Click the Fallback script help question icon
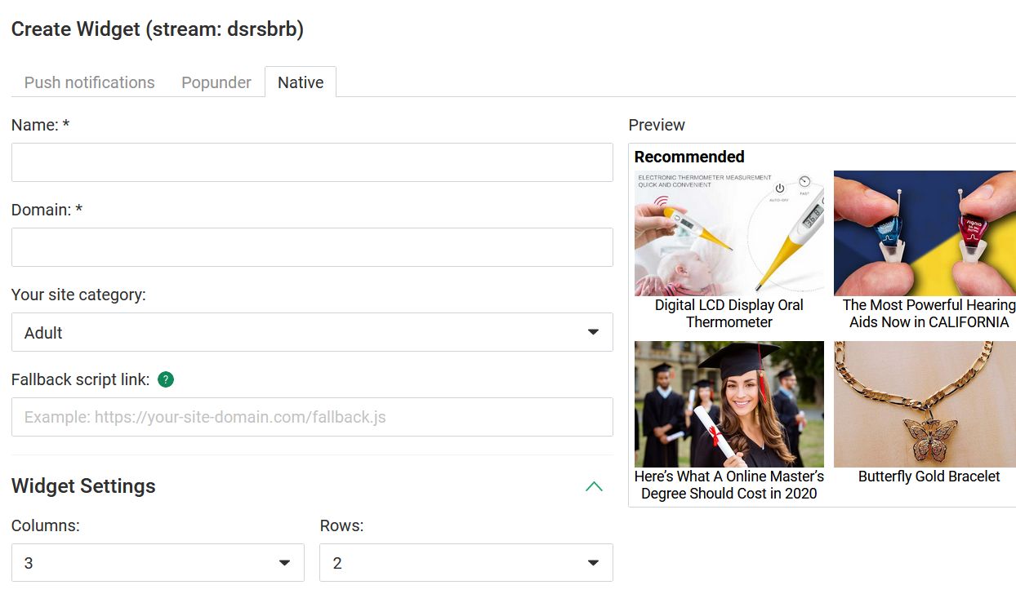The image size is (1016, 594). coord(166,379)
